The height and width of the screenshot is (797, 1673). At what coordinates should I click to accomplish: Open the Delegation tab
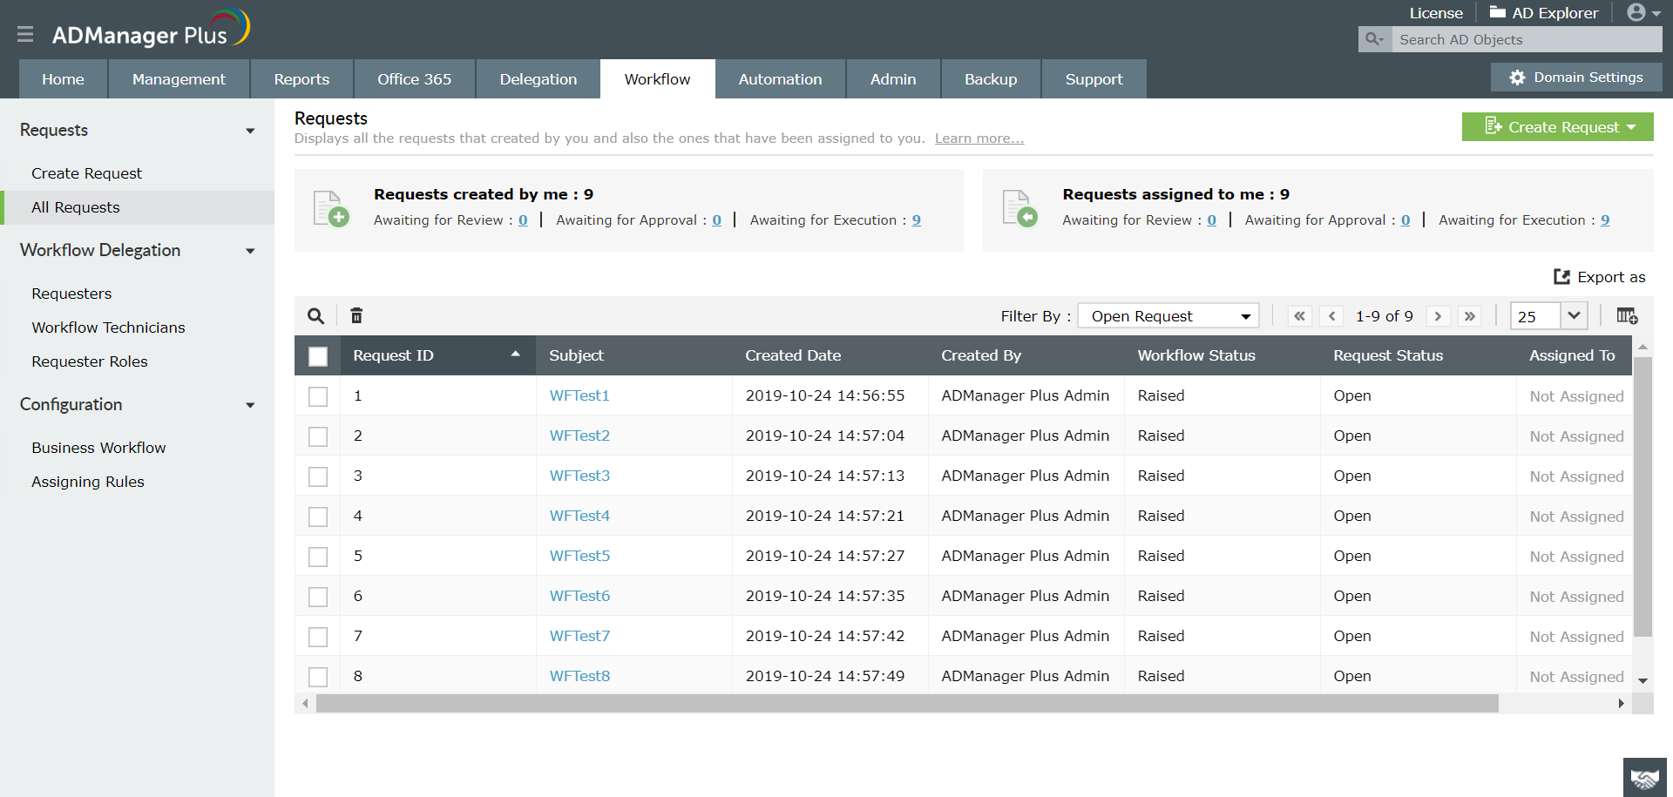(x=538, y=79)
